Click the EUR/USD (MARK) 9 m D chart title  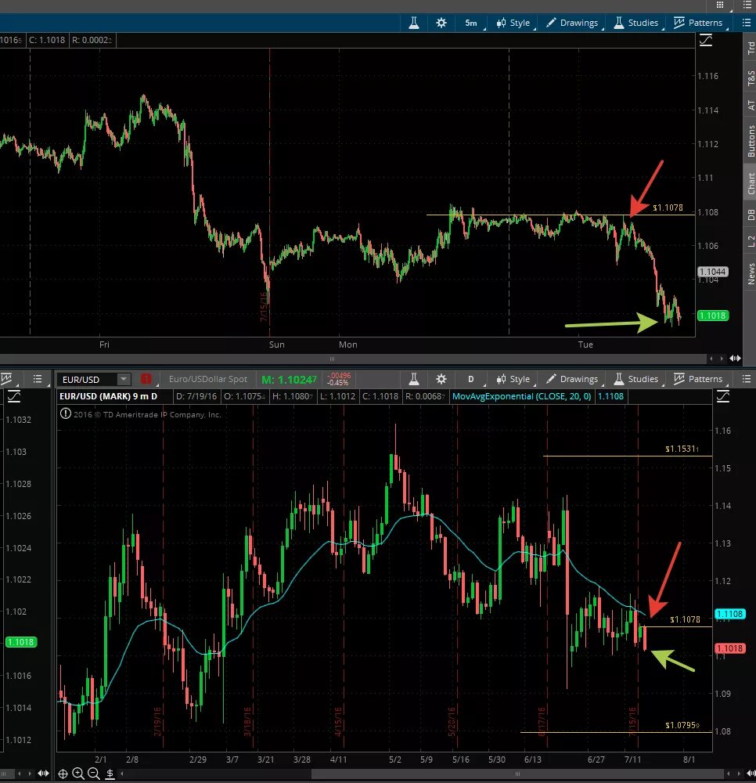[x=108, y=396]
